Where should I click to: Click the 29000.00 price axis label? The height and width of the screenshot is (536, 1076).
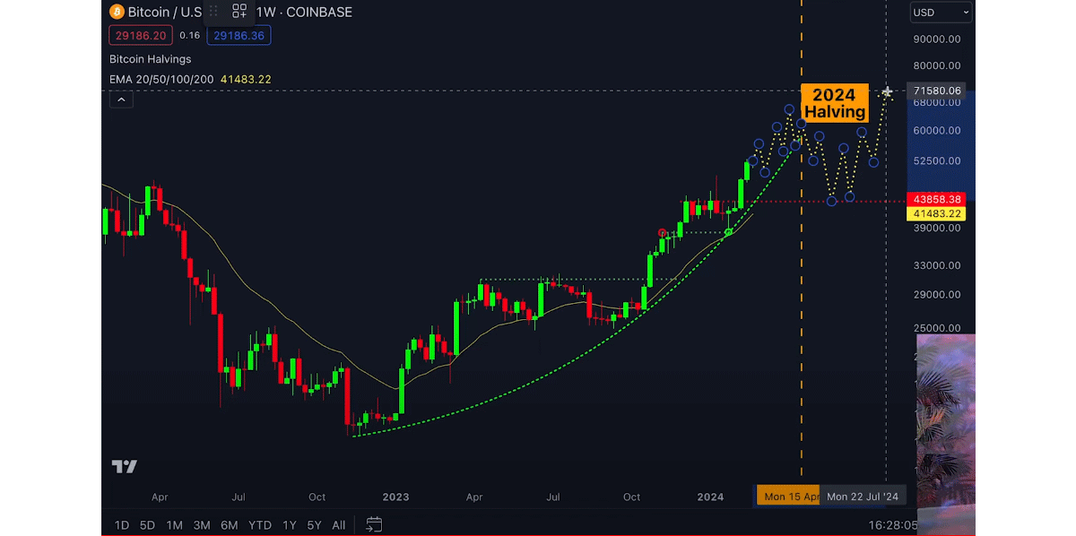tap(937, 295)
